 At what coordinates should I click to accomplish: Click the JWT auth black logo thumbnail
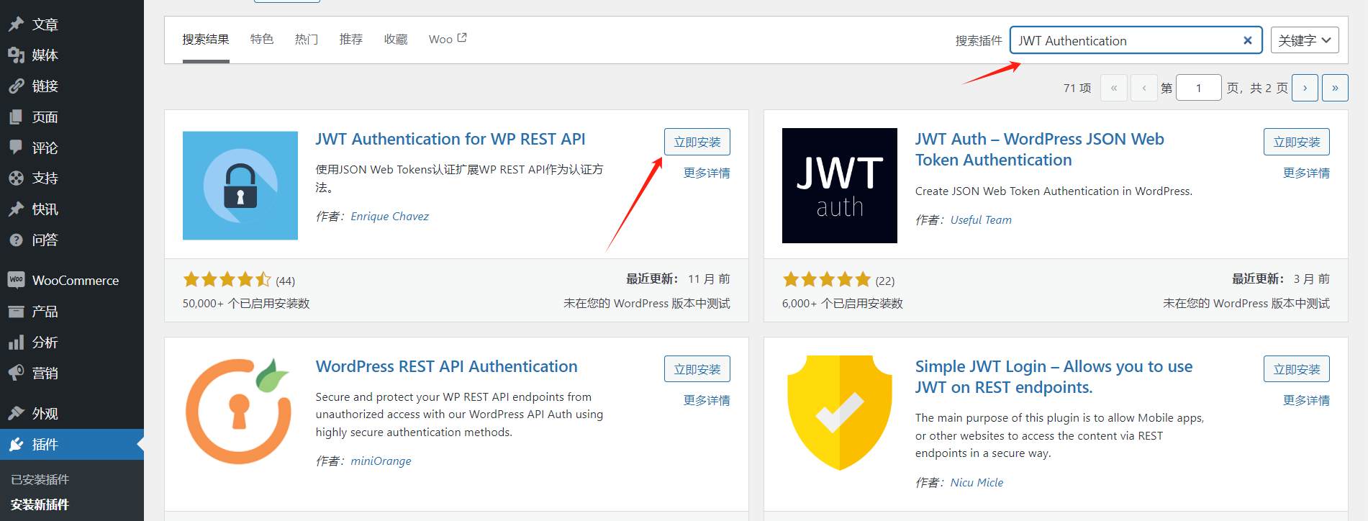click(840, 186)
